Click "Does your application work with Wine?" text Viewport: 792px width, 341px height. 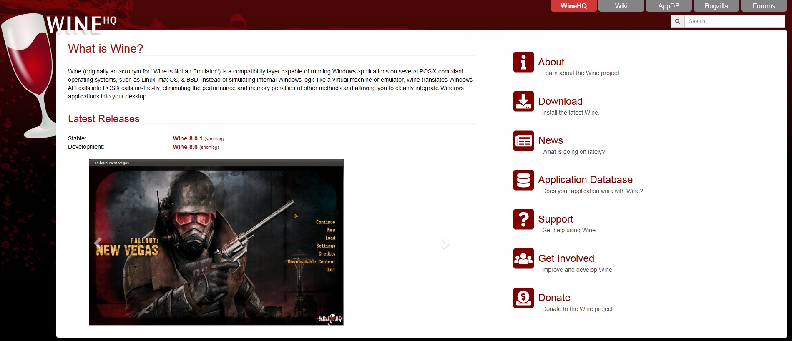pyautogui.click(x=592, y=191)
